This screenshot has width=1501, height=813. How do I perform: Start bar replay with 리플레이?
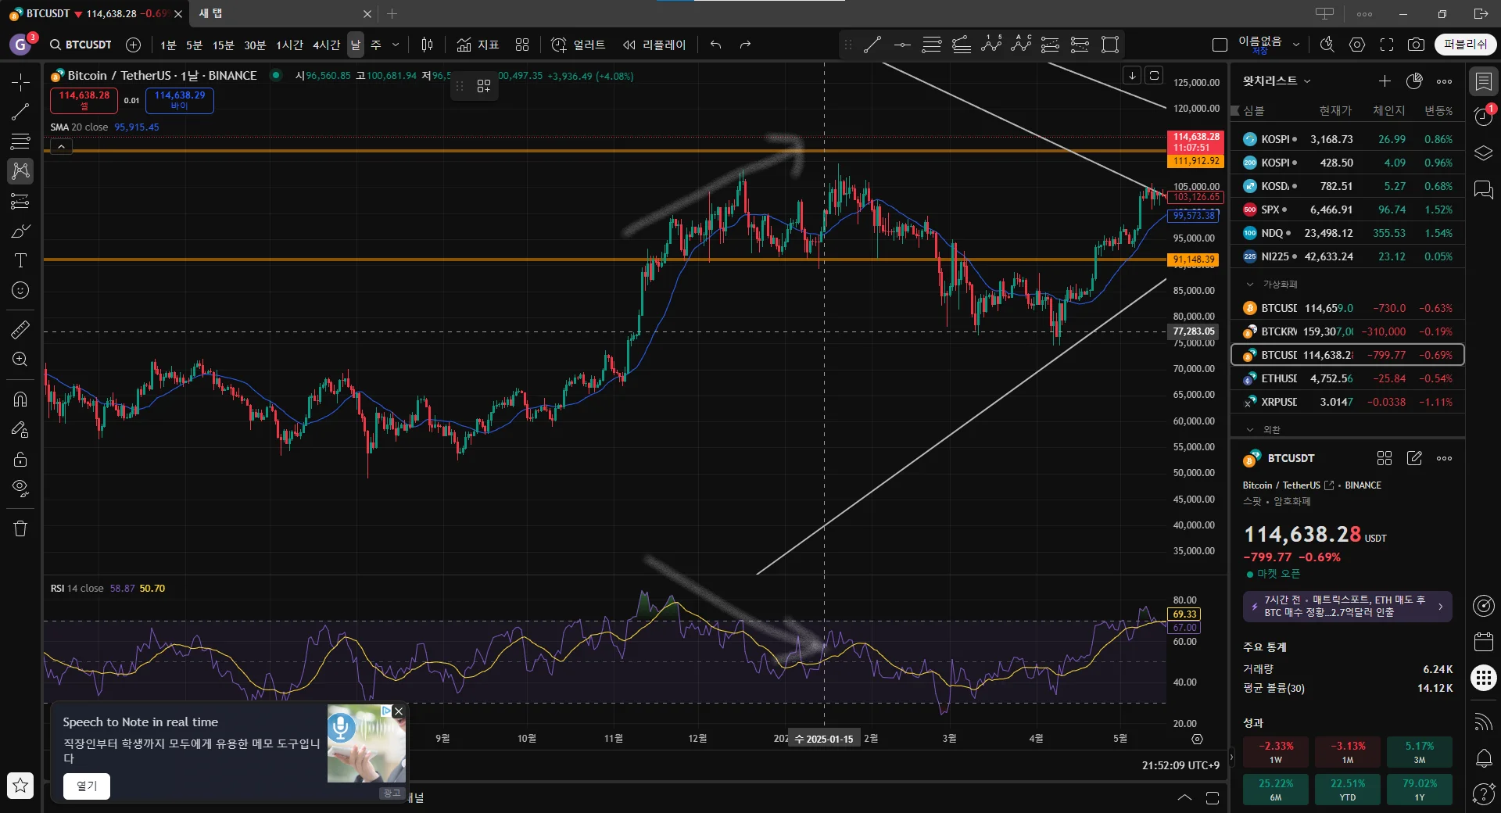(655, 45)
